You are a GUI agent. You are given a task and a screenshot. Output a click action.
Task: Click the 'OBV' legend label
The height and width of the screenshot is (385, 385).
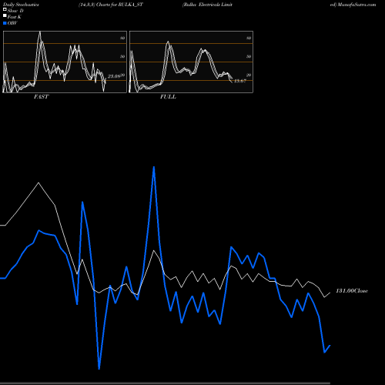[x=12, y=23]
